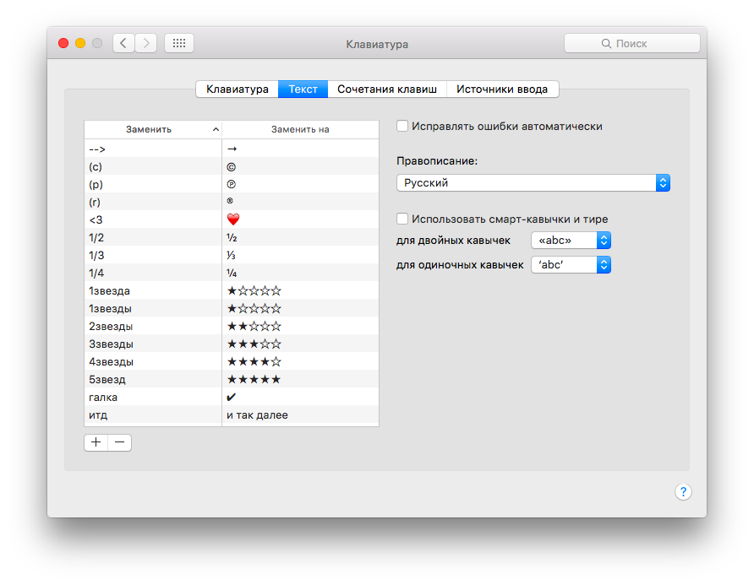Click the copyright symbol replacement
Image resolution: width=754 pixels, height=585 pixels.
(x=232, y=167)
